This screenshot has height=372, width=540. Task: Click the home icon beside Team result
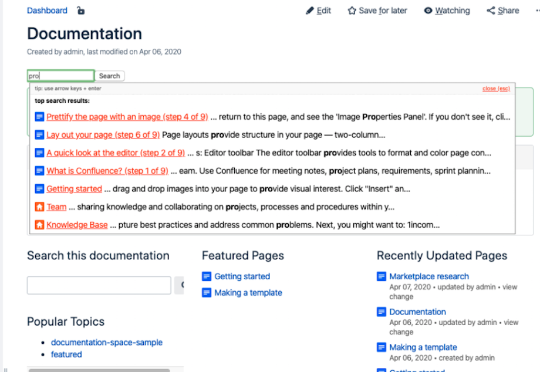[x=39, y=207]
